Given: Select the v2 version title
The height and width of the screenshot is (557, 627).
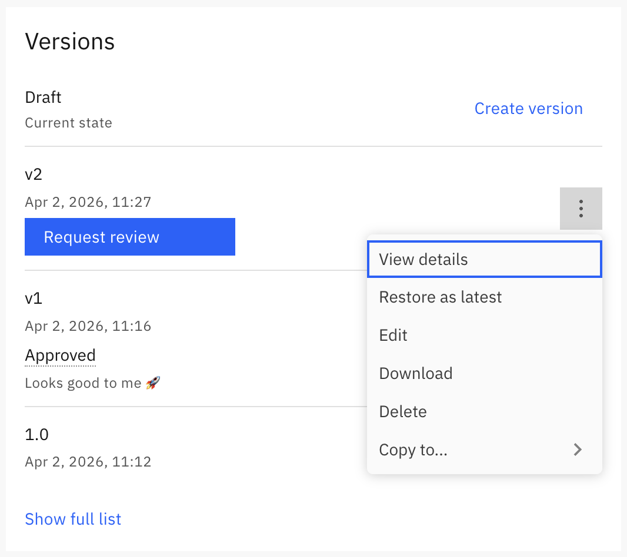Looking at the screenshot, I should [34, 175].
